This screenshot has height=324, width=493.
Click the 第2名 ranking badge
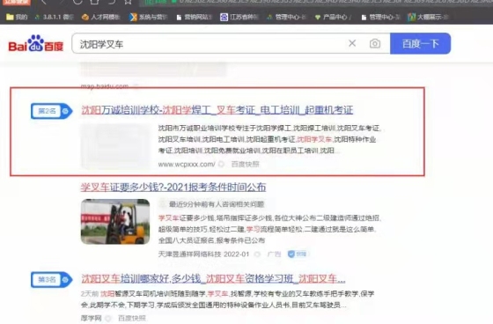52,111
